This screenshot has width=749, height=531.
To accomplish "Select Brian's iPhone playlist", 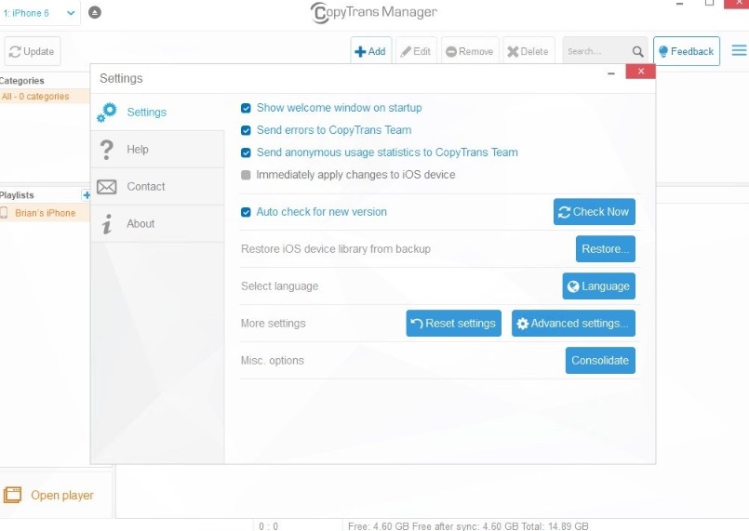I will [45, 213].
